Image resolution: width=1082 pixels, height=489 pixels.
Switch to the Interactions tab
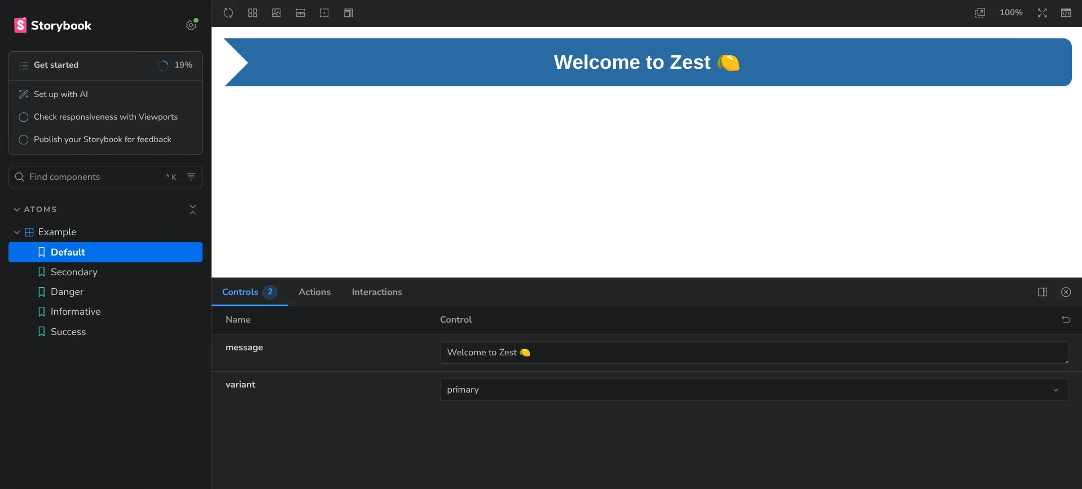[x=377, y=292]
